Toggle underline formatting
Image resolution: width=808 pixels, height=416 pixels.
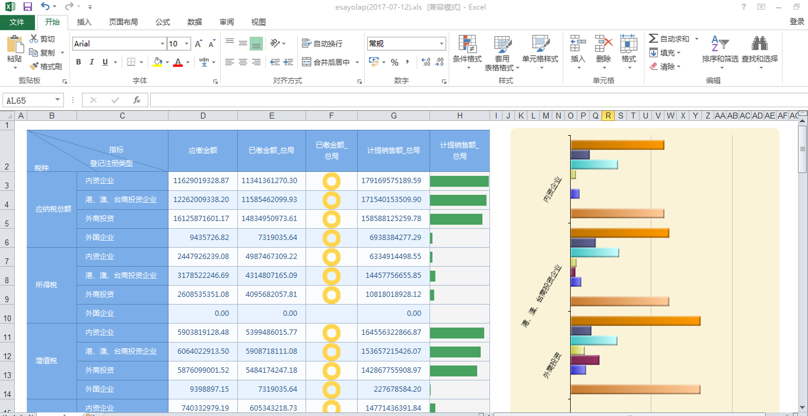point(106,62)
